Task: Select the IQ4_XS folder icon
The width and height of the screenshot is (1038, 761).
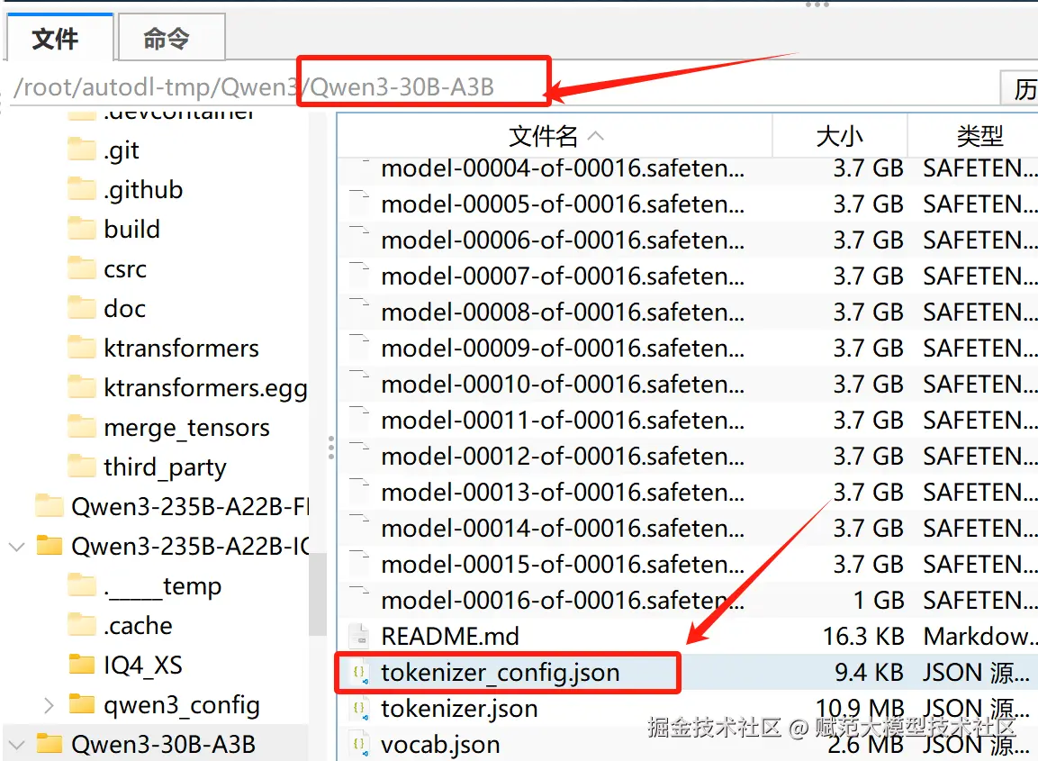Action: point(82,665)
